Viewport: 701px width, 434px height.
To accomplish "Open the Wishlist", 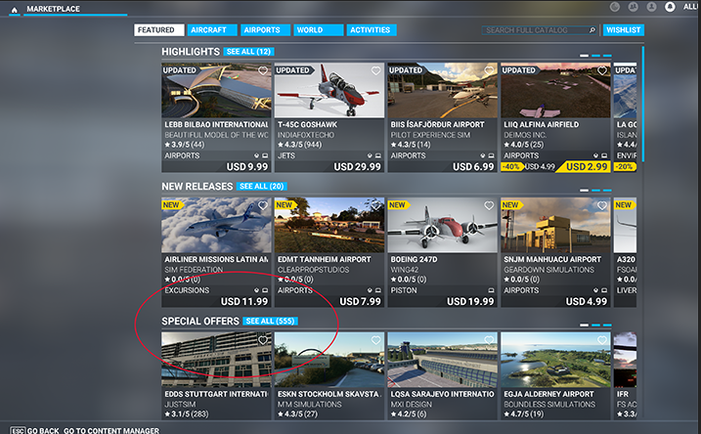I will click(x=623, y=30).
